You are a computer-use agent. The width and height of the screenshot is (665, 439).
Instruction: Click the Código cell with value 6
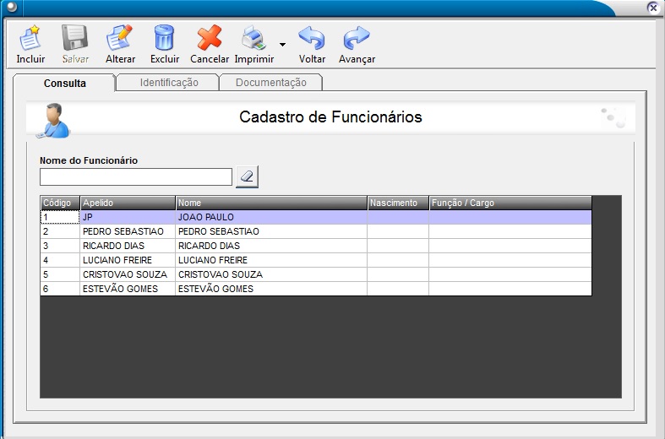coord(60,289)
